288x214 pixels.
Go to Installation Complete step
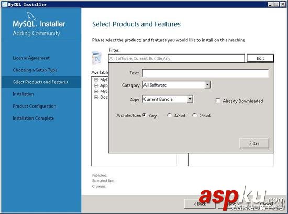point(33,118)
